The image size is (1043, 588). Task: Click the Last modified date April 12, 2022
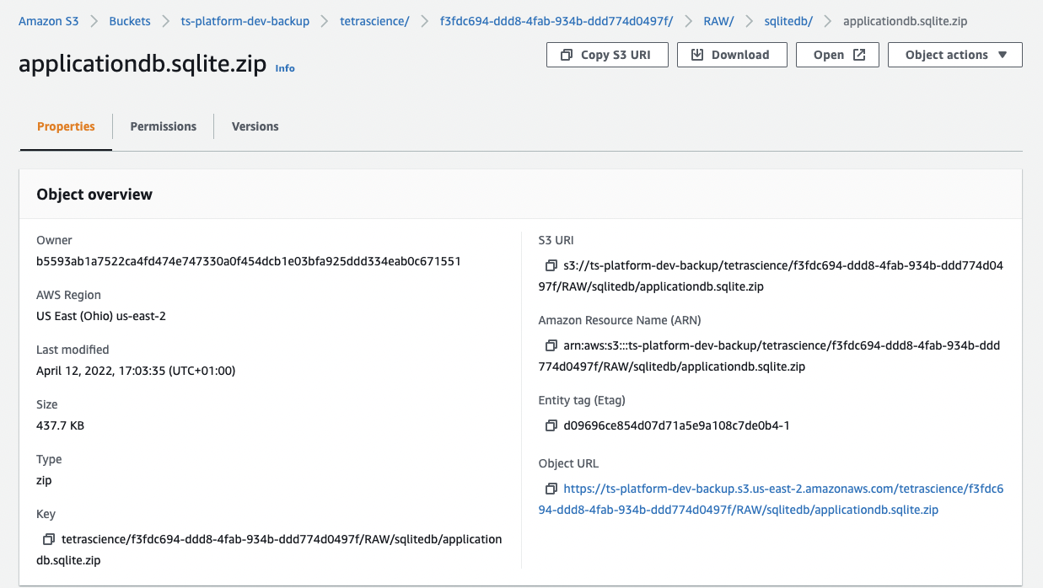pos(136,371)
